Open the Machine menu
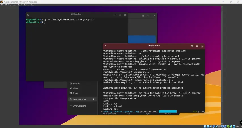The width and height of the screenshot is (242, 128). point(8,5)
